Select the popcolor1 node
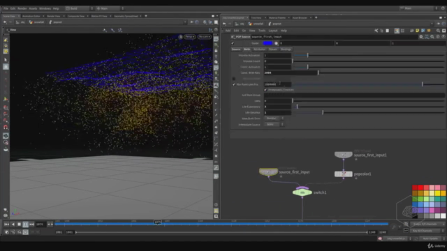The width and height of the screenshot is (447, 251). pyautogui.click(x=343, y=174)
